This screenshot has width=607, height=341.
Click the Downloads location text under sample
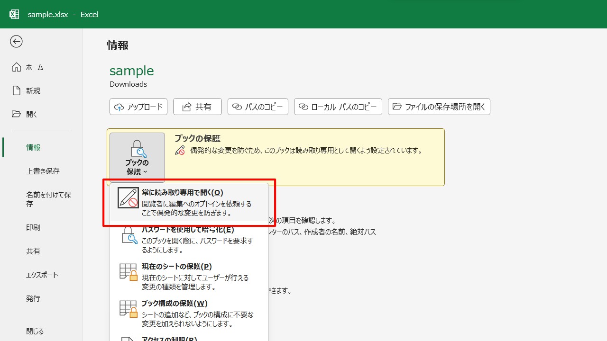point(128,84)
